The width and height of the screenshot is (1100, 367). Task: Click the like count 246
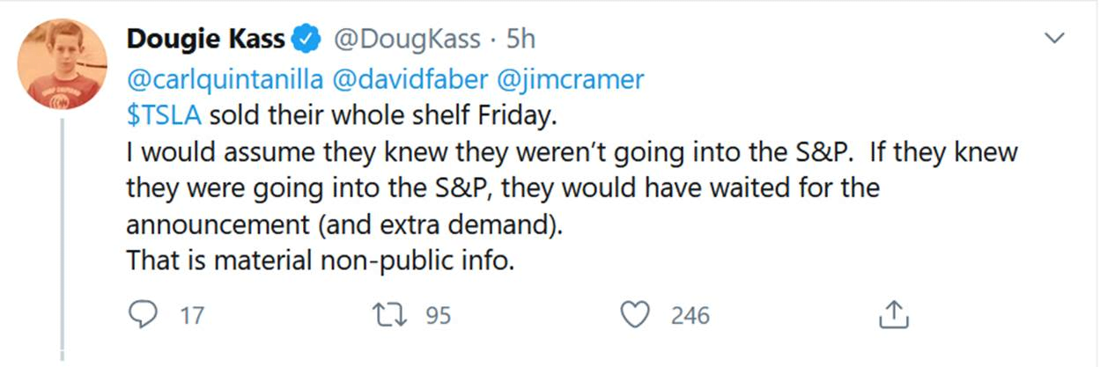(690, 315)
